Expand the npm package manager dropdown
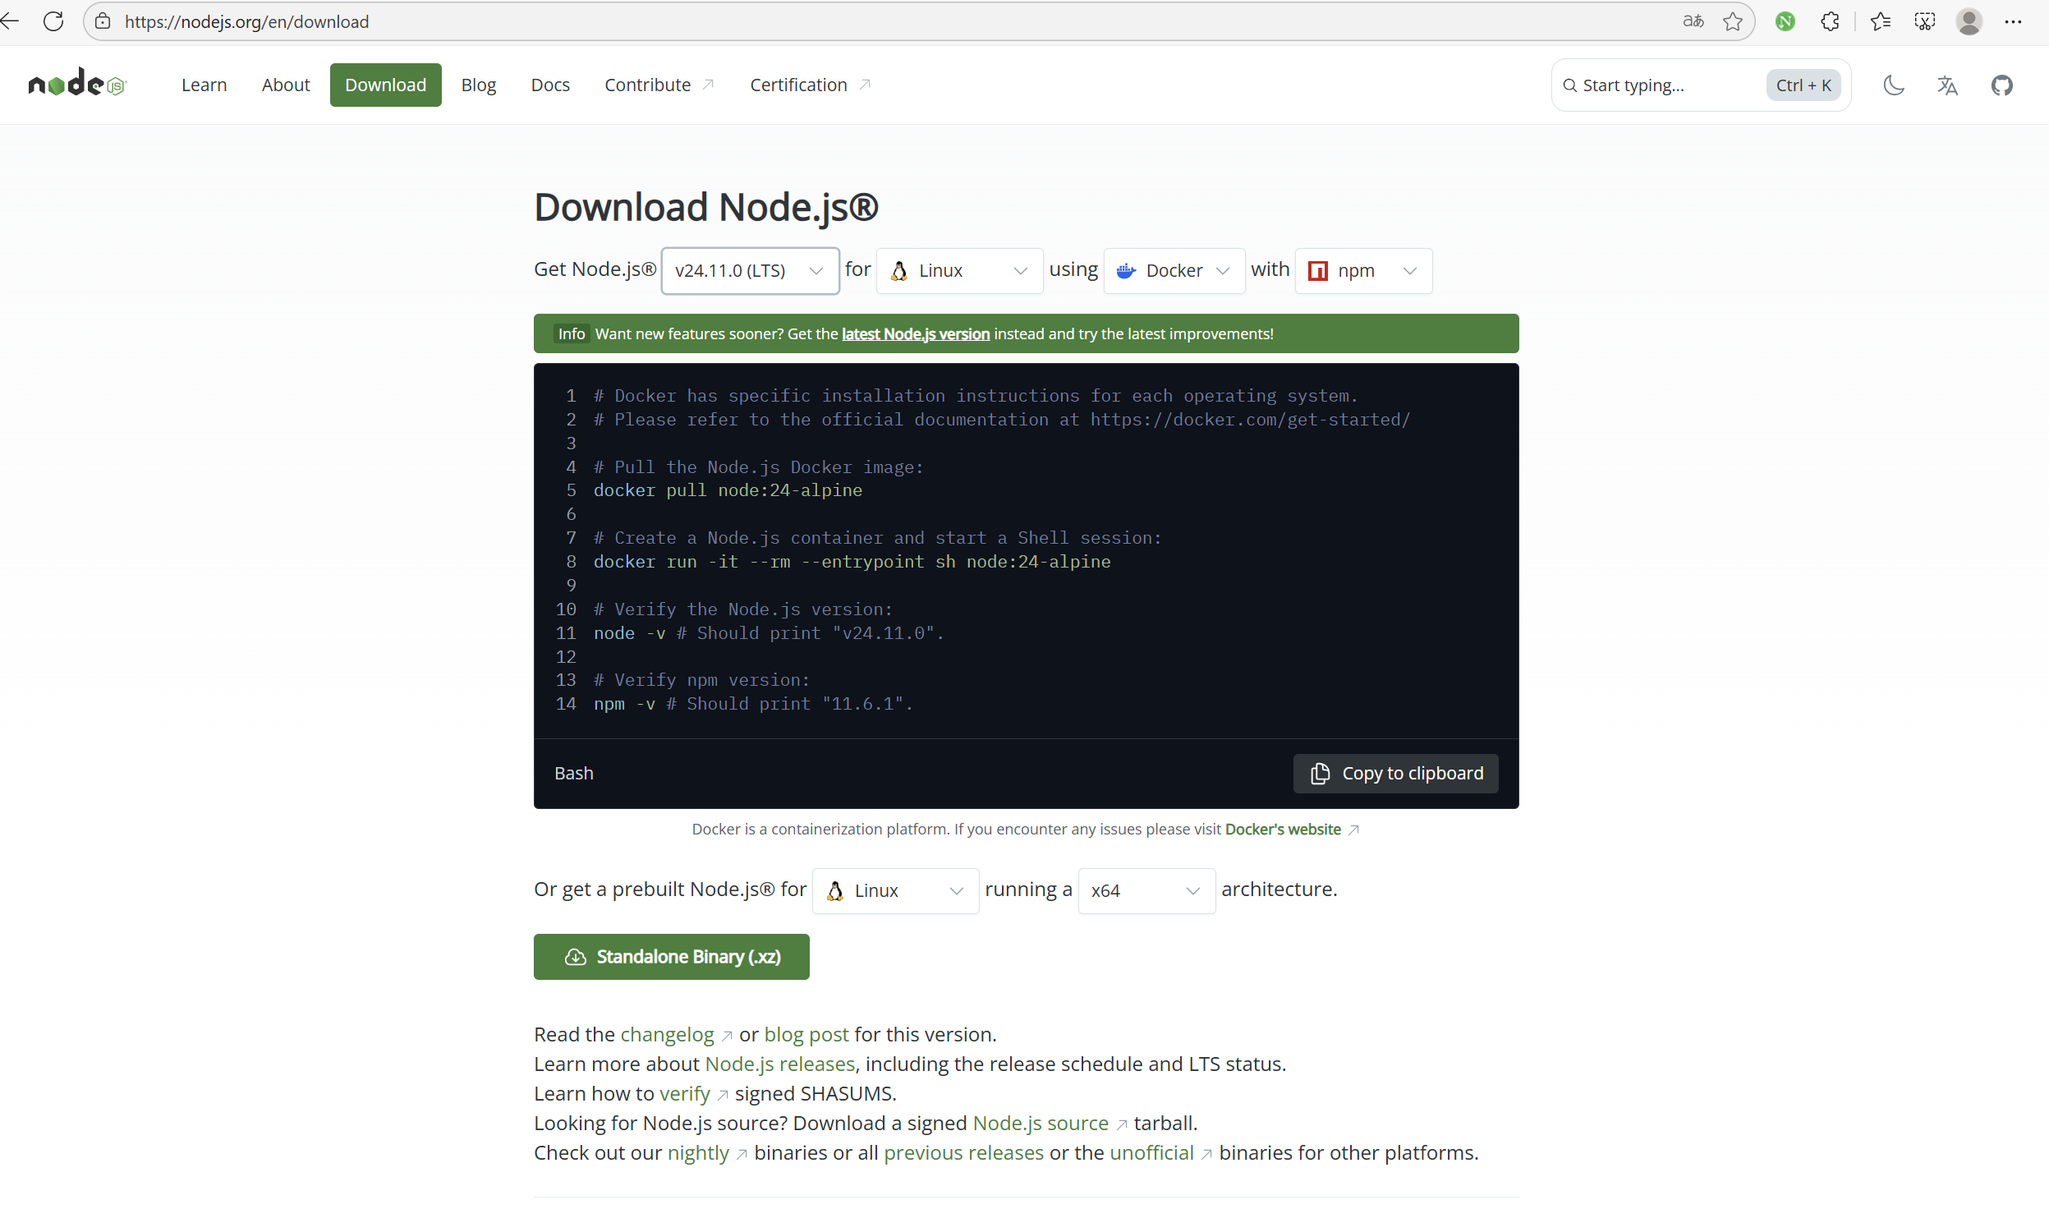The width and height of the screenshot is (2049, 1209). pyautogui.click(x=1363, y=270)
